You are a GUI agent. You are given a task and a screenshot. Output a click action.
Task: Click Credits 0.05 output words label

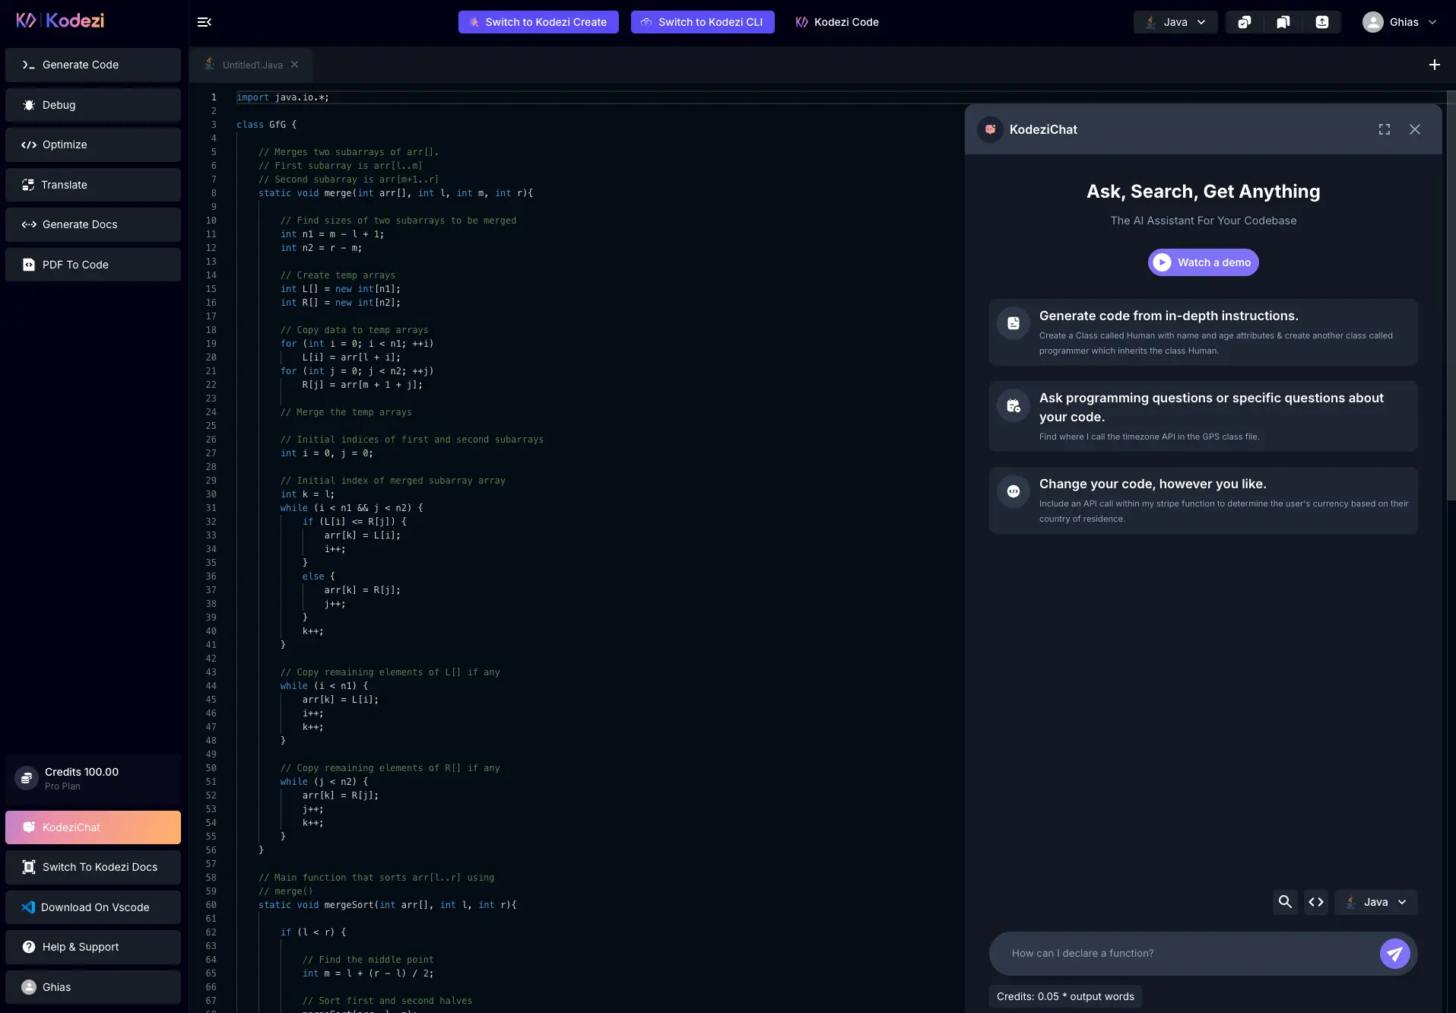(1065, 996)
